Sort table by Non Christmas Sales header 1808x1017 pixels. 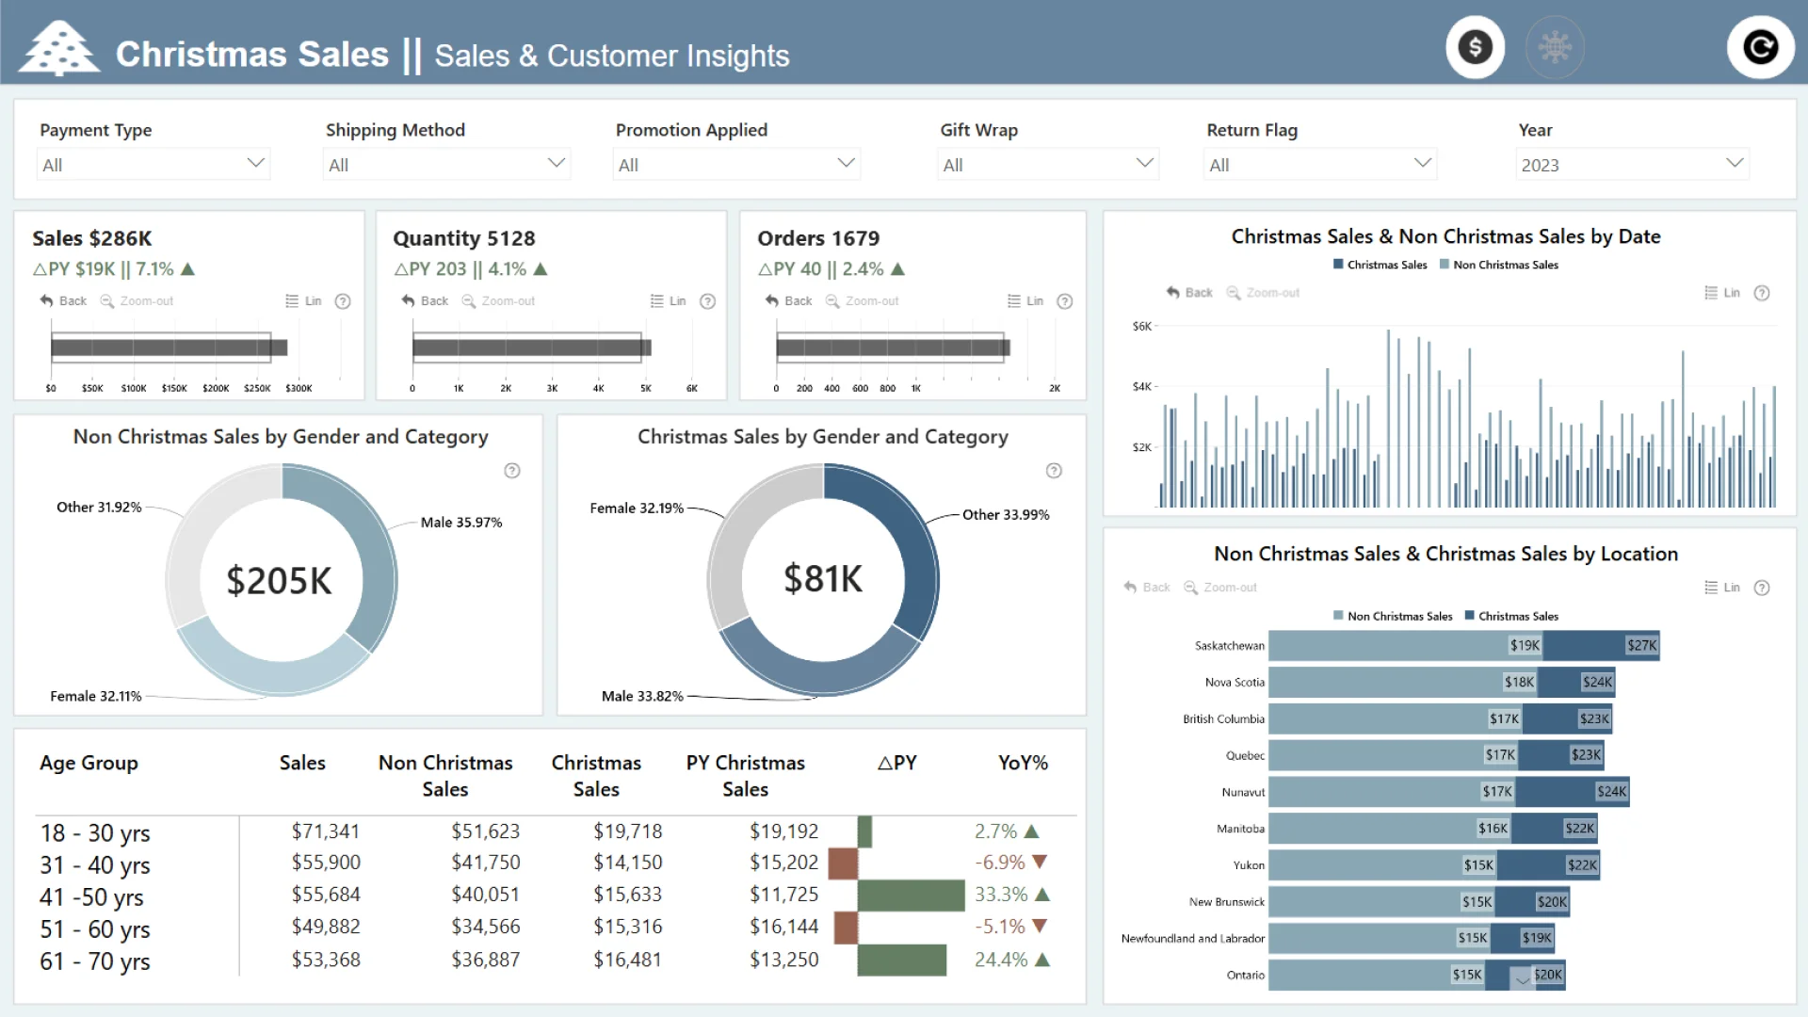coord(445,776)
